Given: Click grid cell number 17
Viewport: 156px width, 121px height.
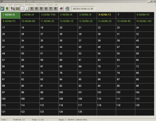Looking at the screenshot, I should click(x=11, y=28).
